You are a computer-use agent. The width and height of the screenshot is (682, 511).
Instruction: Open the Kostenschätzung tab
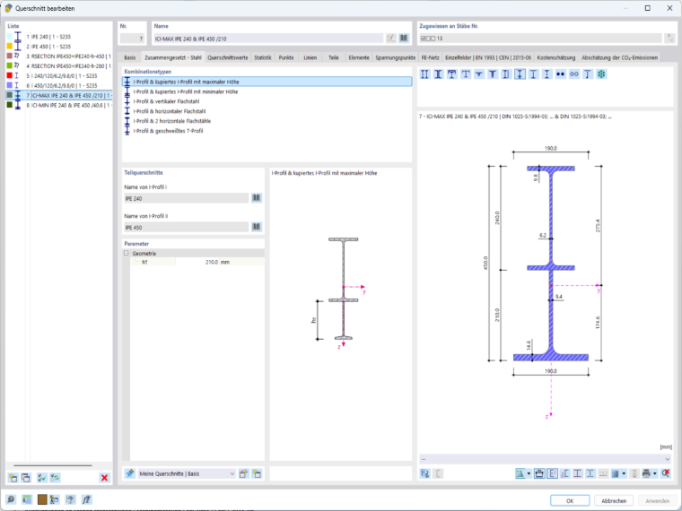[555, 57]
